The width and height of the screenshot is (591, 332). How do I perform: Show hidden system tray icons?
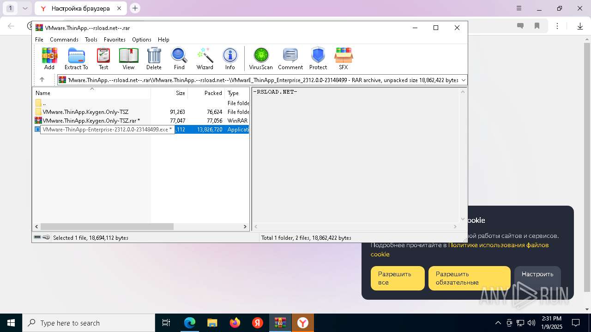[498, 323]
